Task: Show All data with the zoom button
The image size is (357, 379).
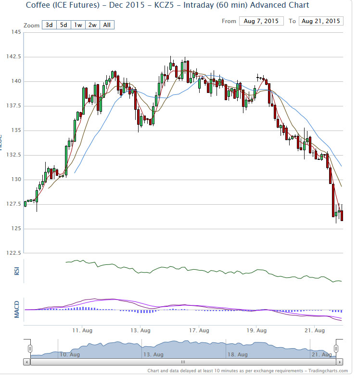Action: click(107, 25)
